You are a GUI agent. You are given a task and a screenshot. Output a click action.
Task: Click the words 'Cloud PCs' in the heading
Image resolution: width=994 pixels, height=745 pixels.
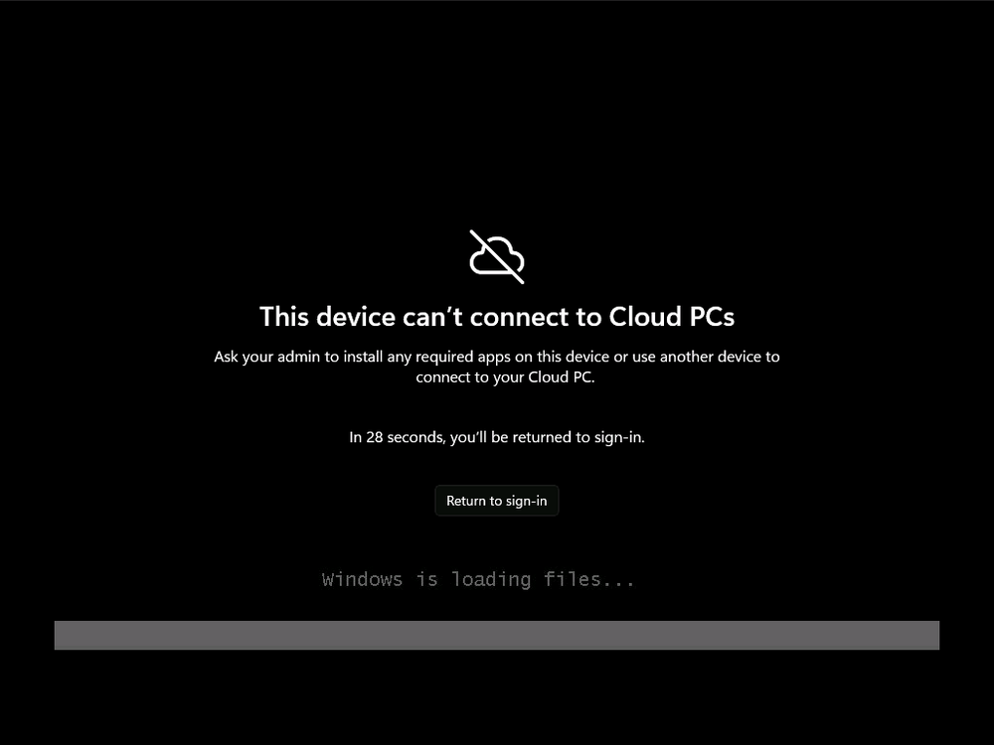(x=671, y=317)
